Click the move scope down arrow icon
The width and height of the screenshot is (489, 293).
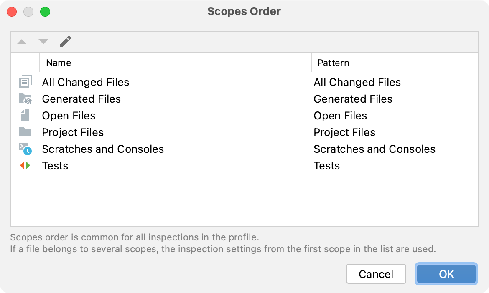43,41
